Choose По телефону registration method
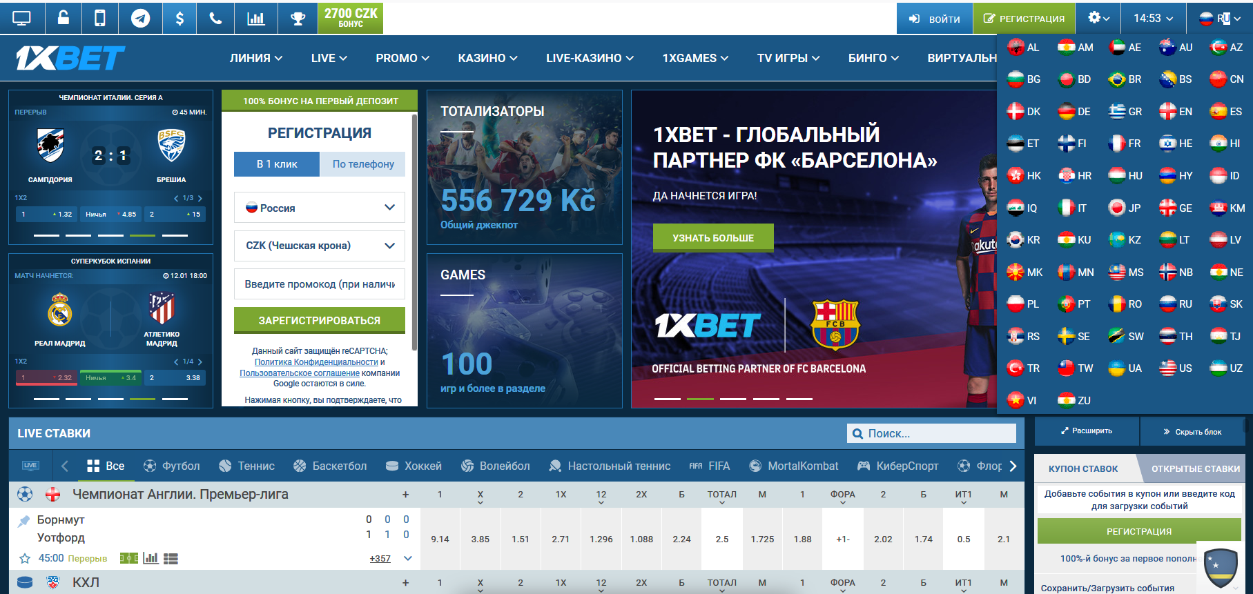1253x594 pixels. [x=363, y=164]
